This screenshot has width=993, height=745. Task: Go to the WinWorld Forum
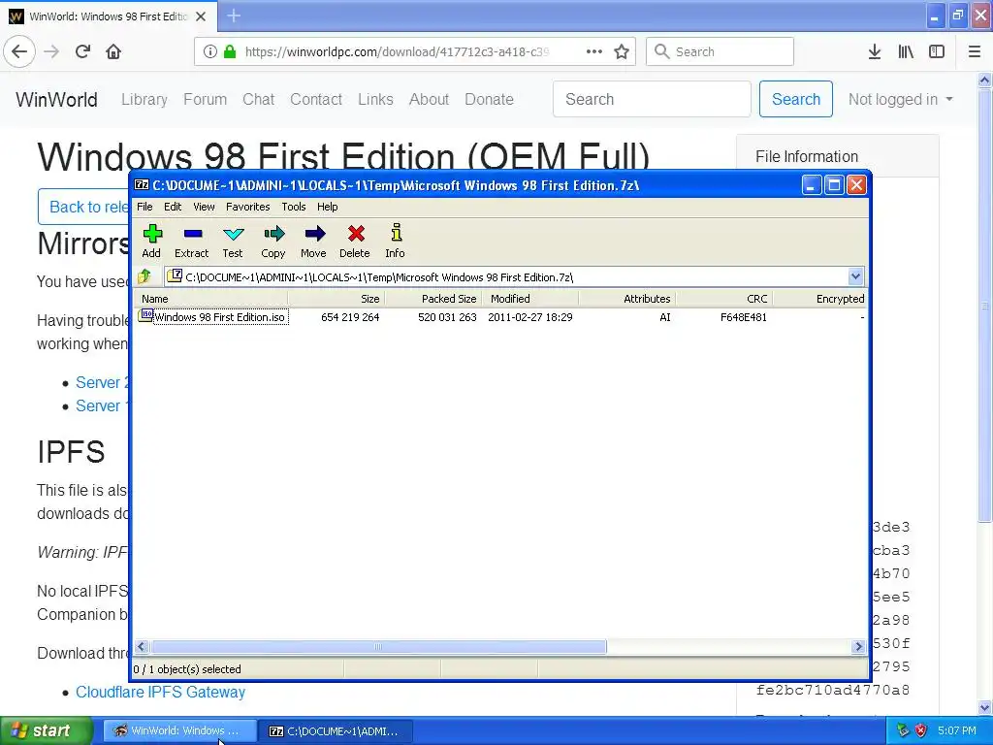[x=206, y=100]
